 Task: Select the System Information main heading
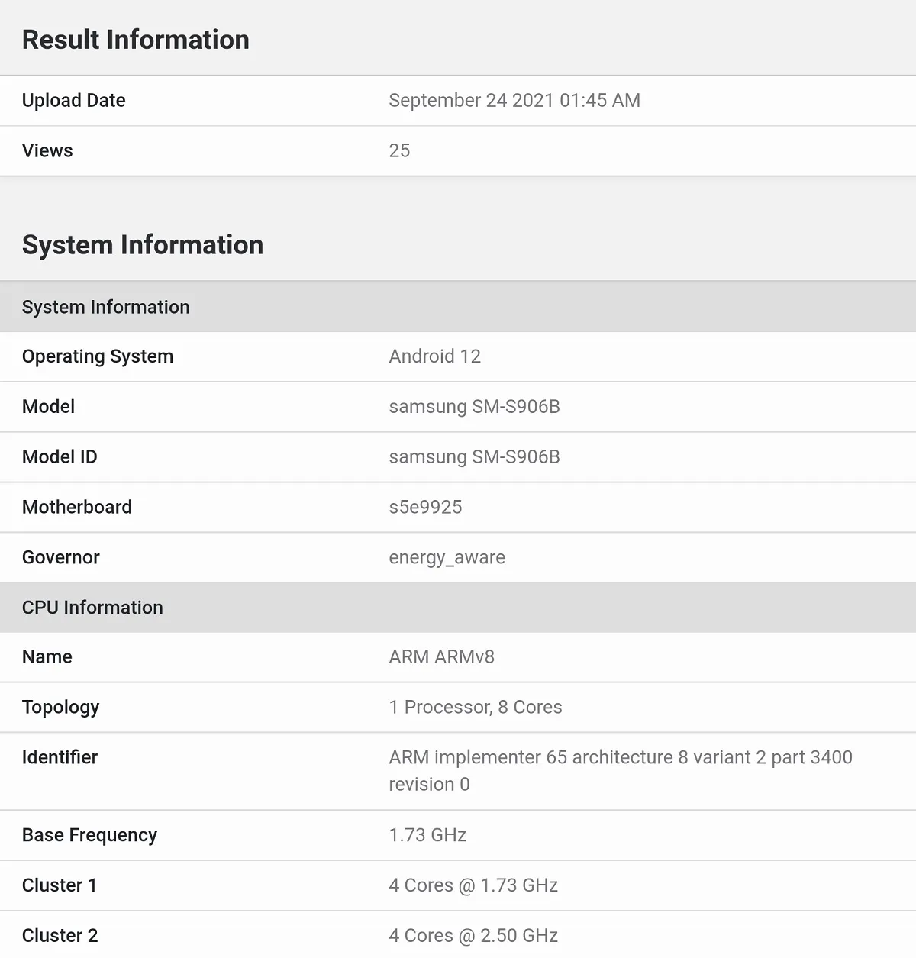[x=143, y=245]
